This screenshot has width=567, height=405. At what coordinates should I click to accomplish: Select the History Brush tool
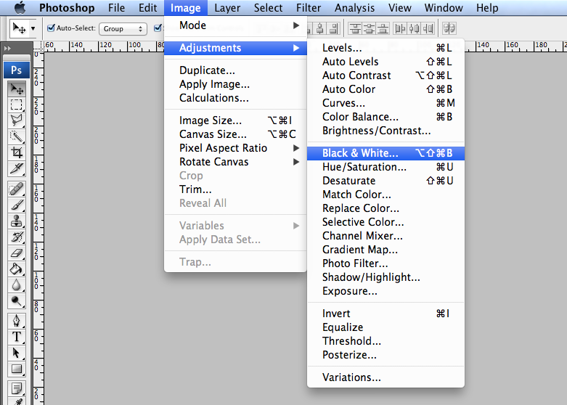(17, 237)
